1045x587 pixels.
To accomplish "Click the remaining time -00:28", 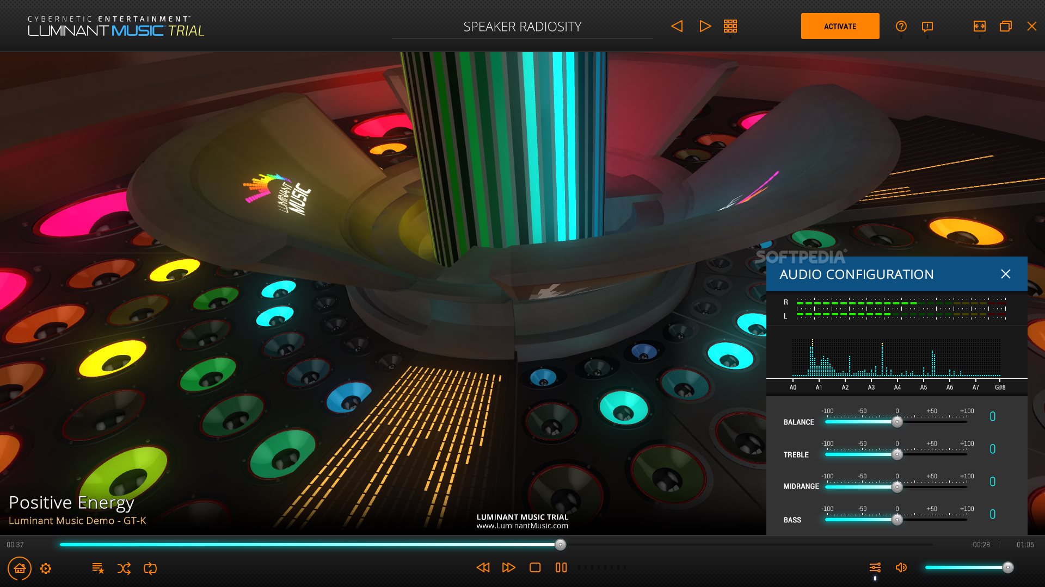I will click(x=980, y=545).
